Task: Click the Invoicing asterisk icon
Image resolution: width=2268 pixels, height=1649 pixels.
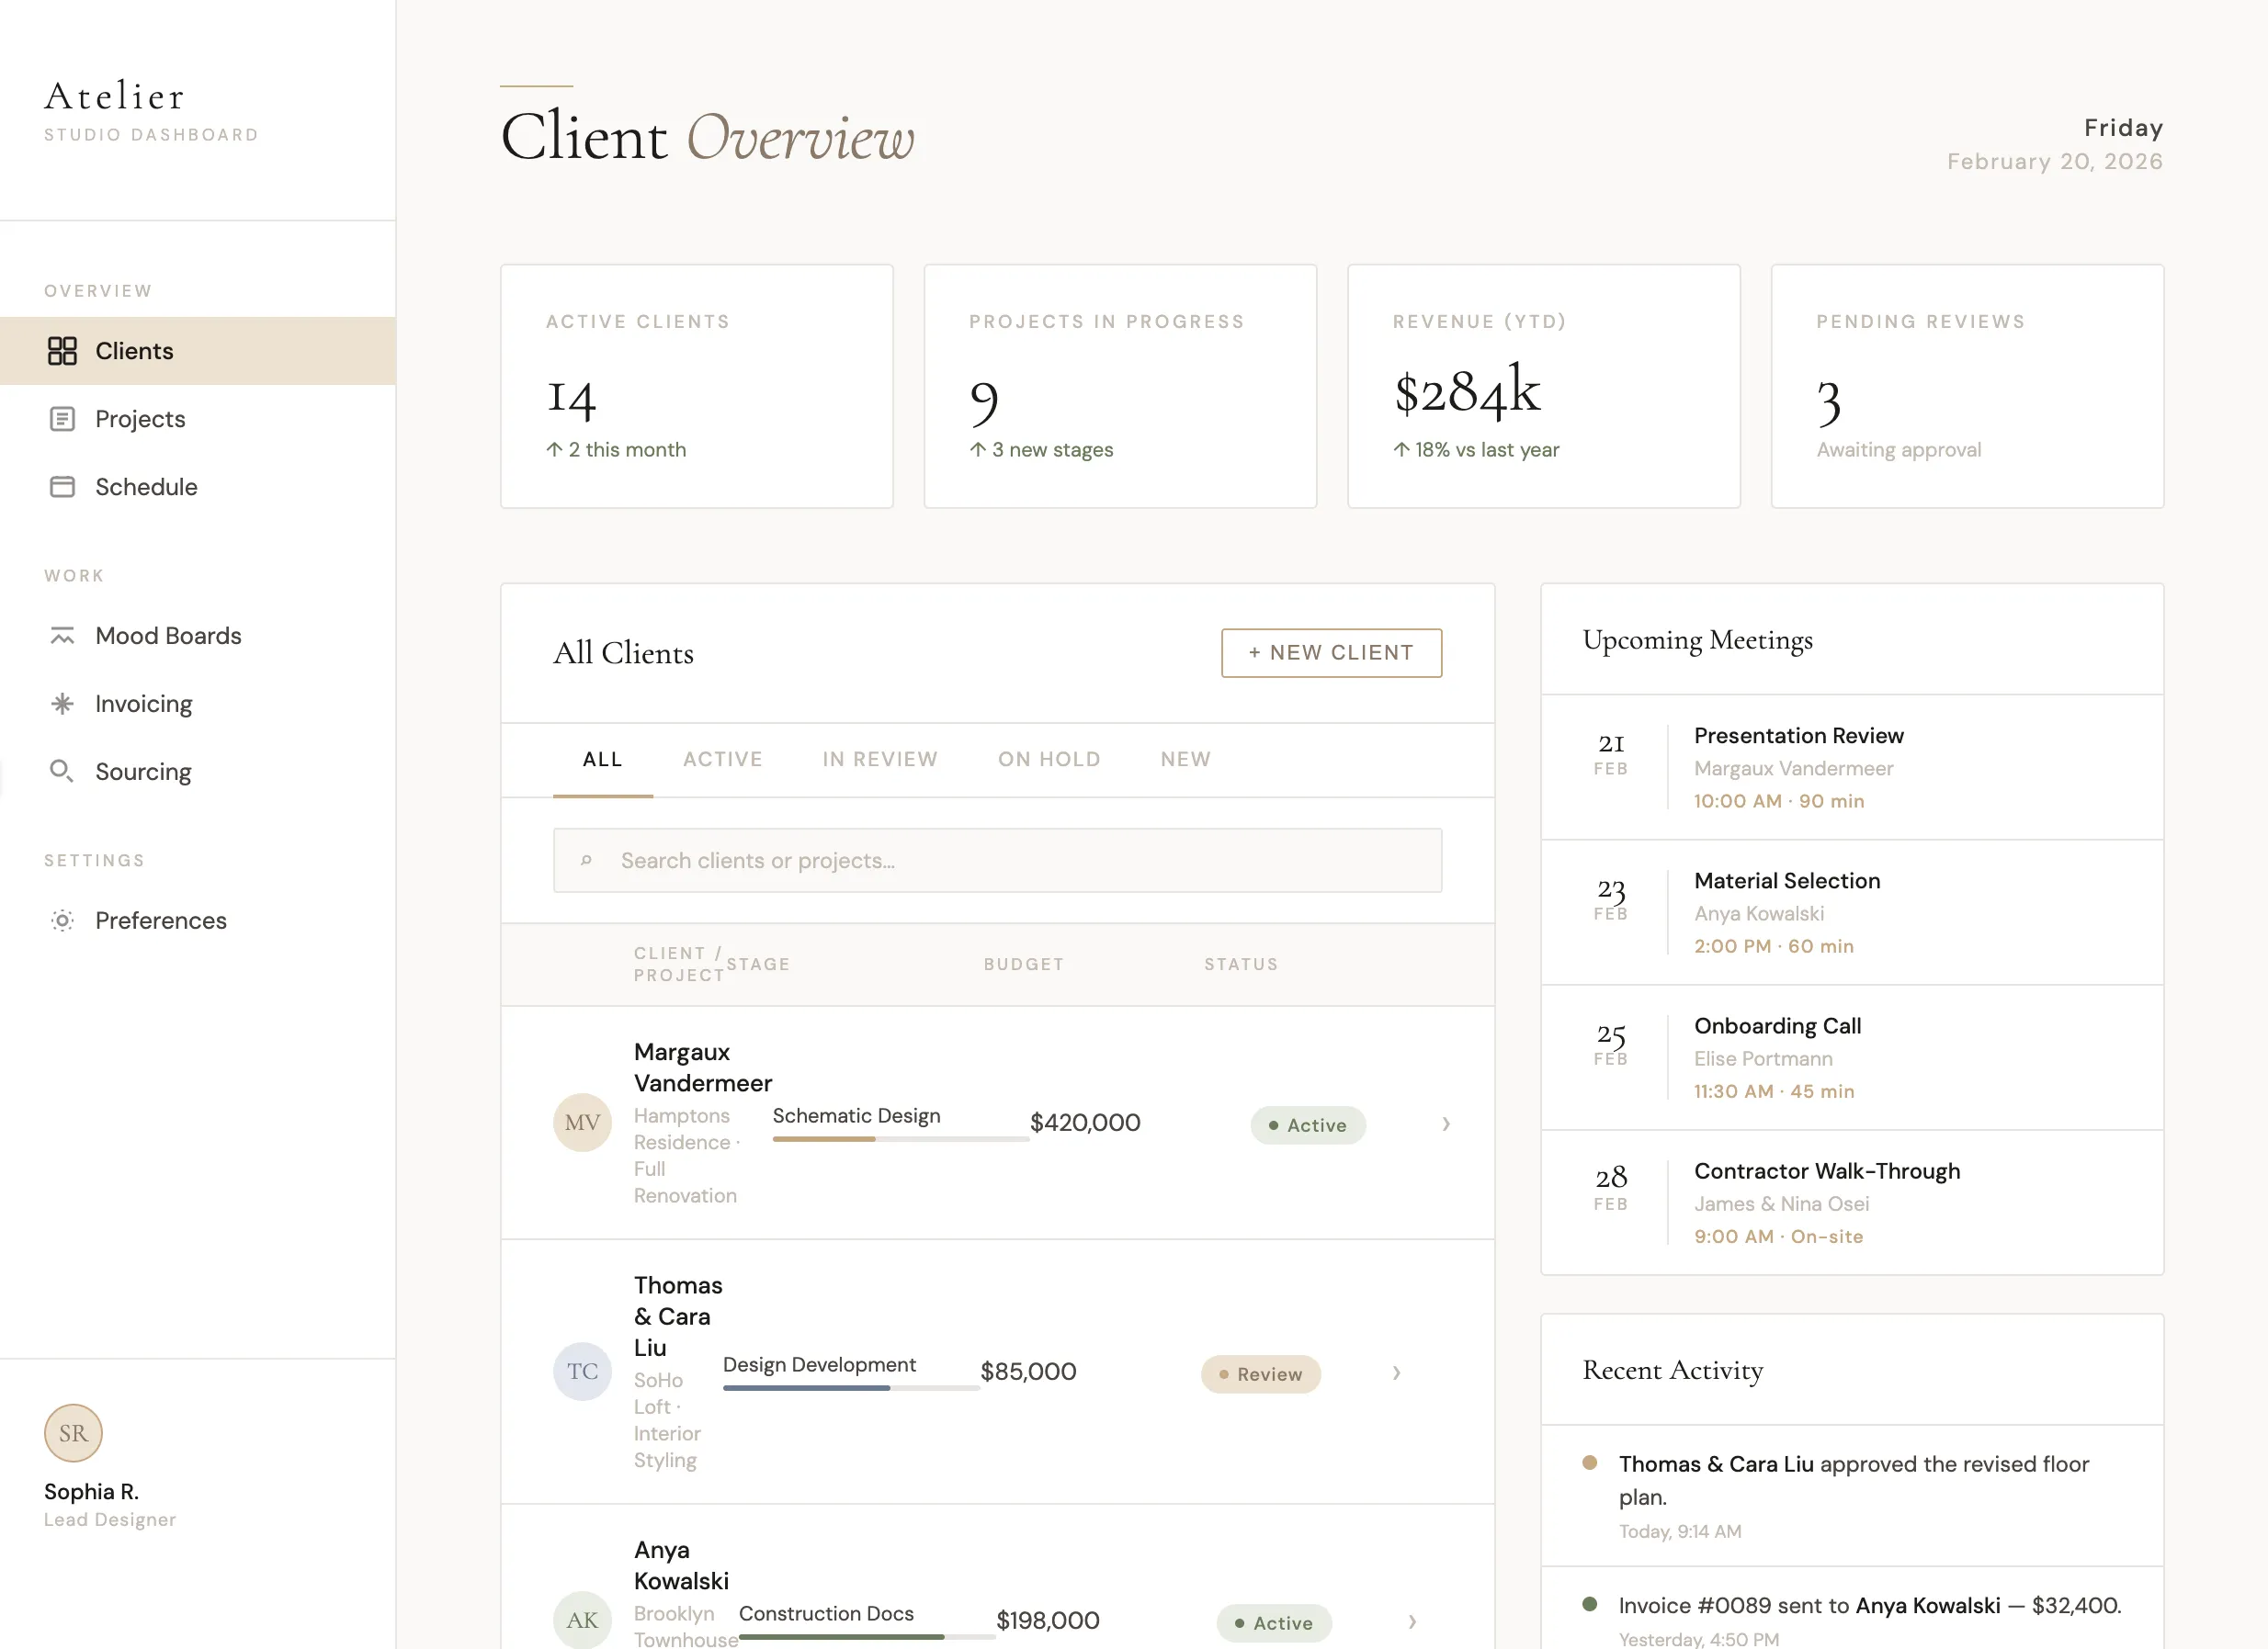Action: click(x=62, y=704)
